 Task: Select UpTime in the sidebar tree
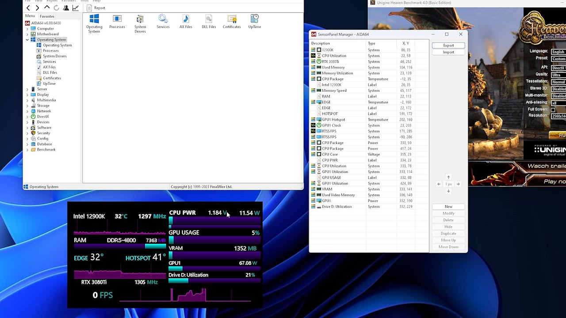49,83
